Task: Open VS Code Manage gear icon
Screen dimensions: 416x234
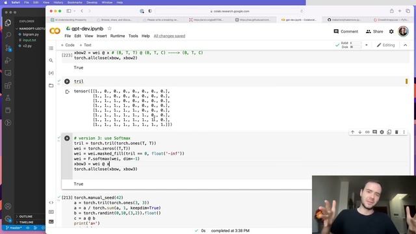Action: point(8,219)
